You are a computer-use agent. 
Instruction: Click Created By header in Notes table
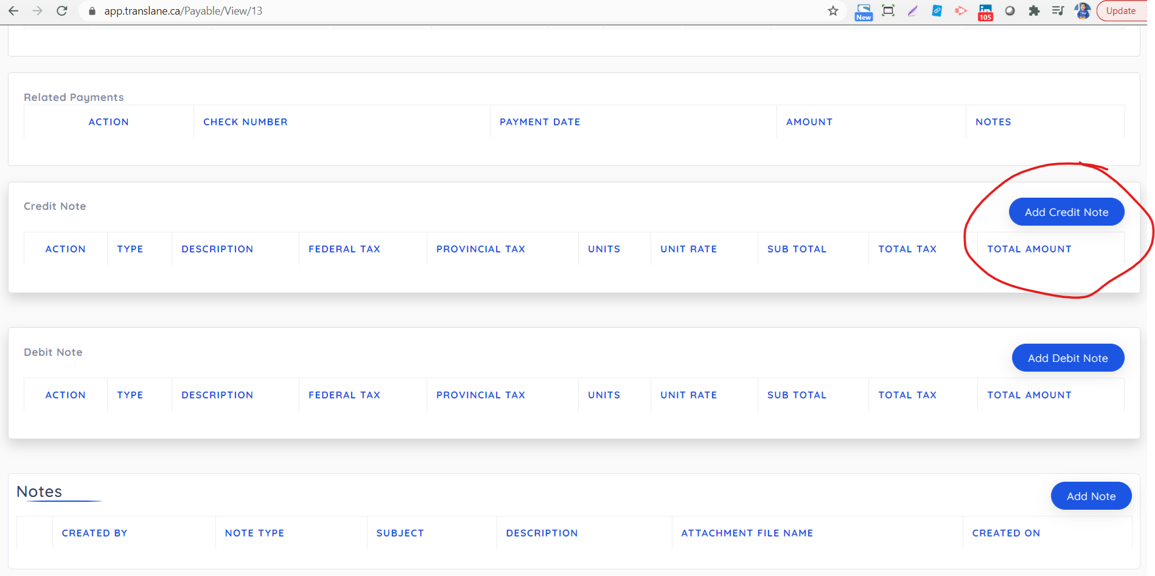94,533
